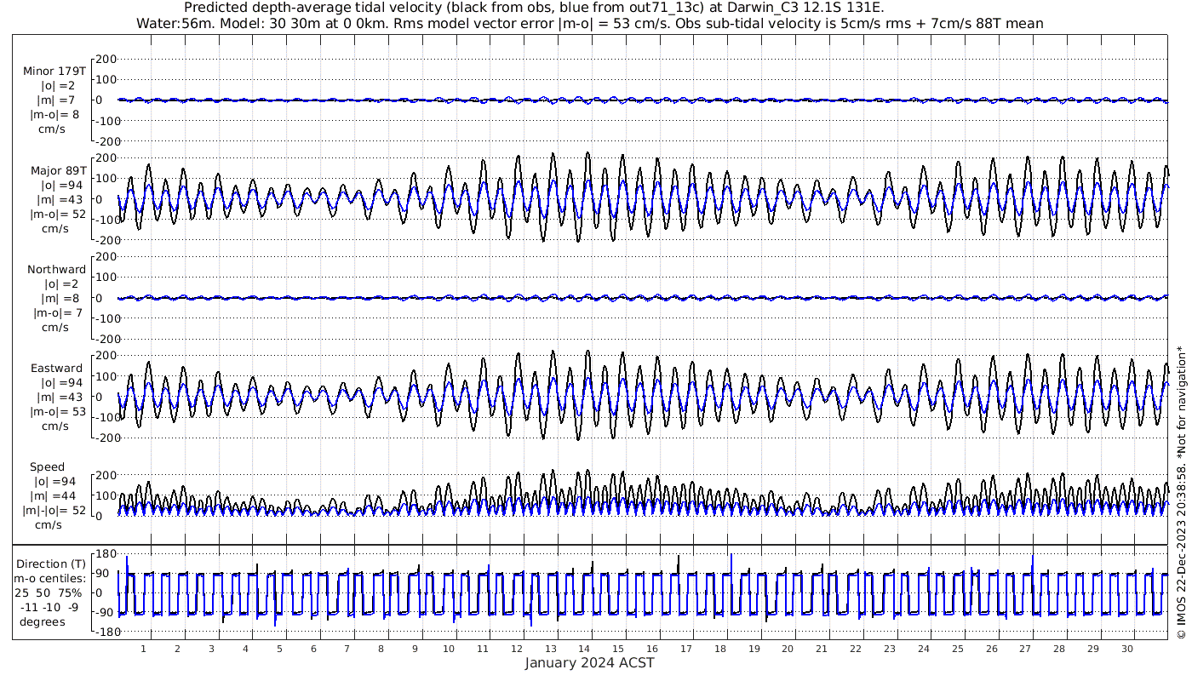Click the 'Major 89T' panel label
The width and height of the screenshot is (1192, 681).
pyautogui.click(x=58, y=170)
